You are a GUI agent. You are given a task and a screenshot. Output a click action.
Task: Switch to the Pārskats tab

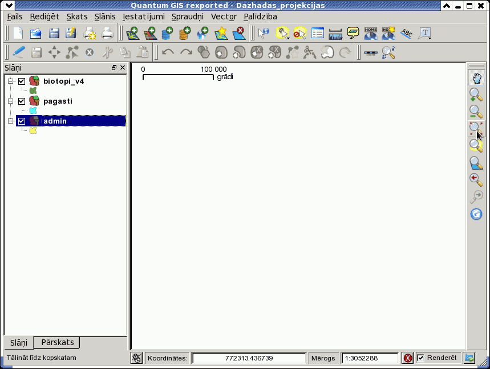(x=57, y=342)
